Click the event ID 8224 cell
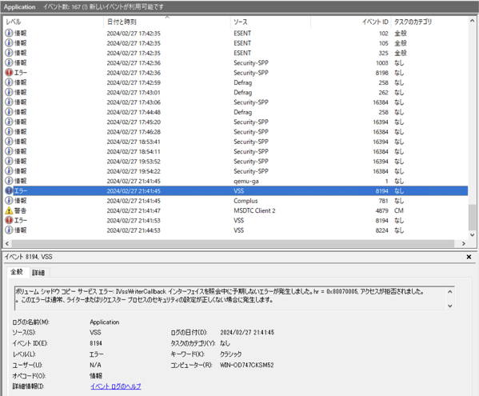 (382, 230)
